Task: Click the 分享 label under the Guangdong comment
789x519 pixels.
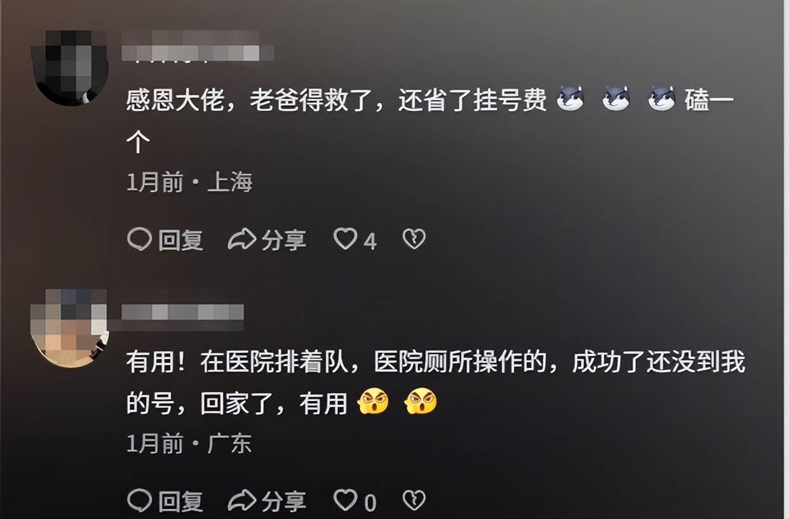Action: pyautogui.click(x=283, y=502)
